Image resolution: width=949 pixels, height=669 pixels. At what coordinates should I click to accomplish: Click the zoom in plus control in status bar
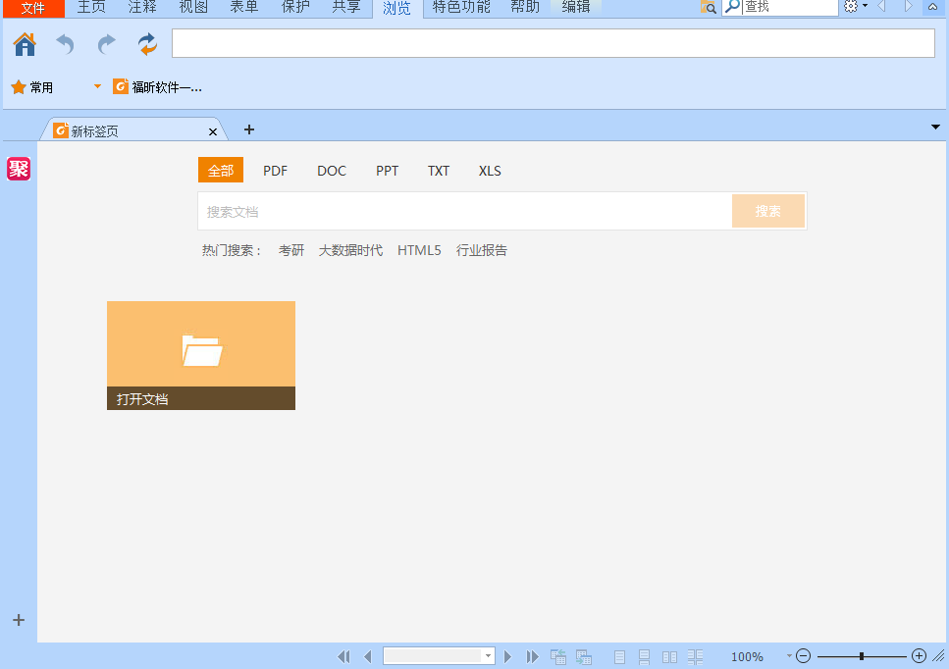point(918,656)
